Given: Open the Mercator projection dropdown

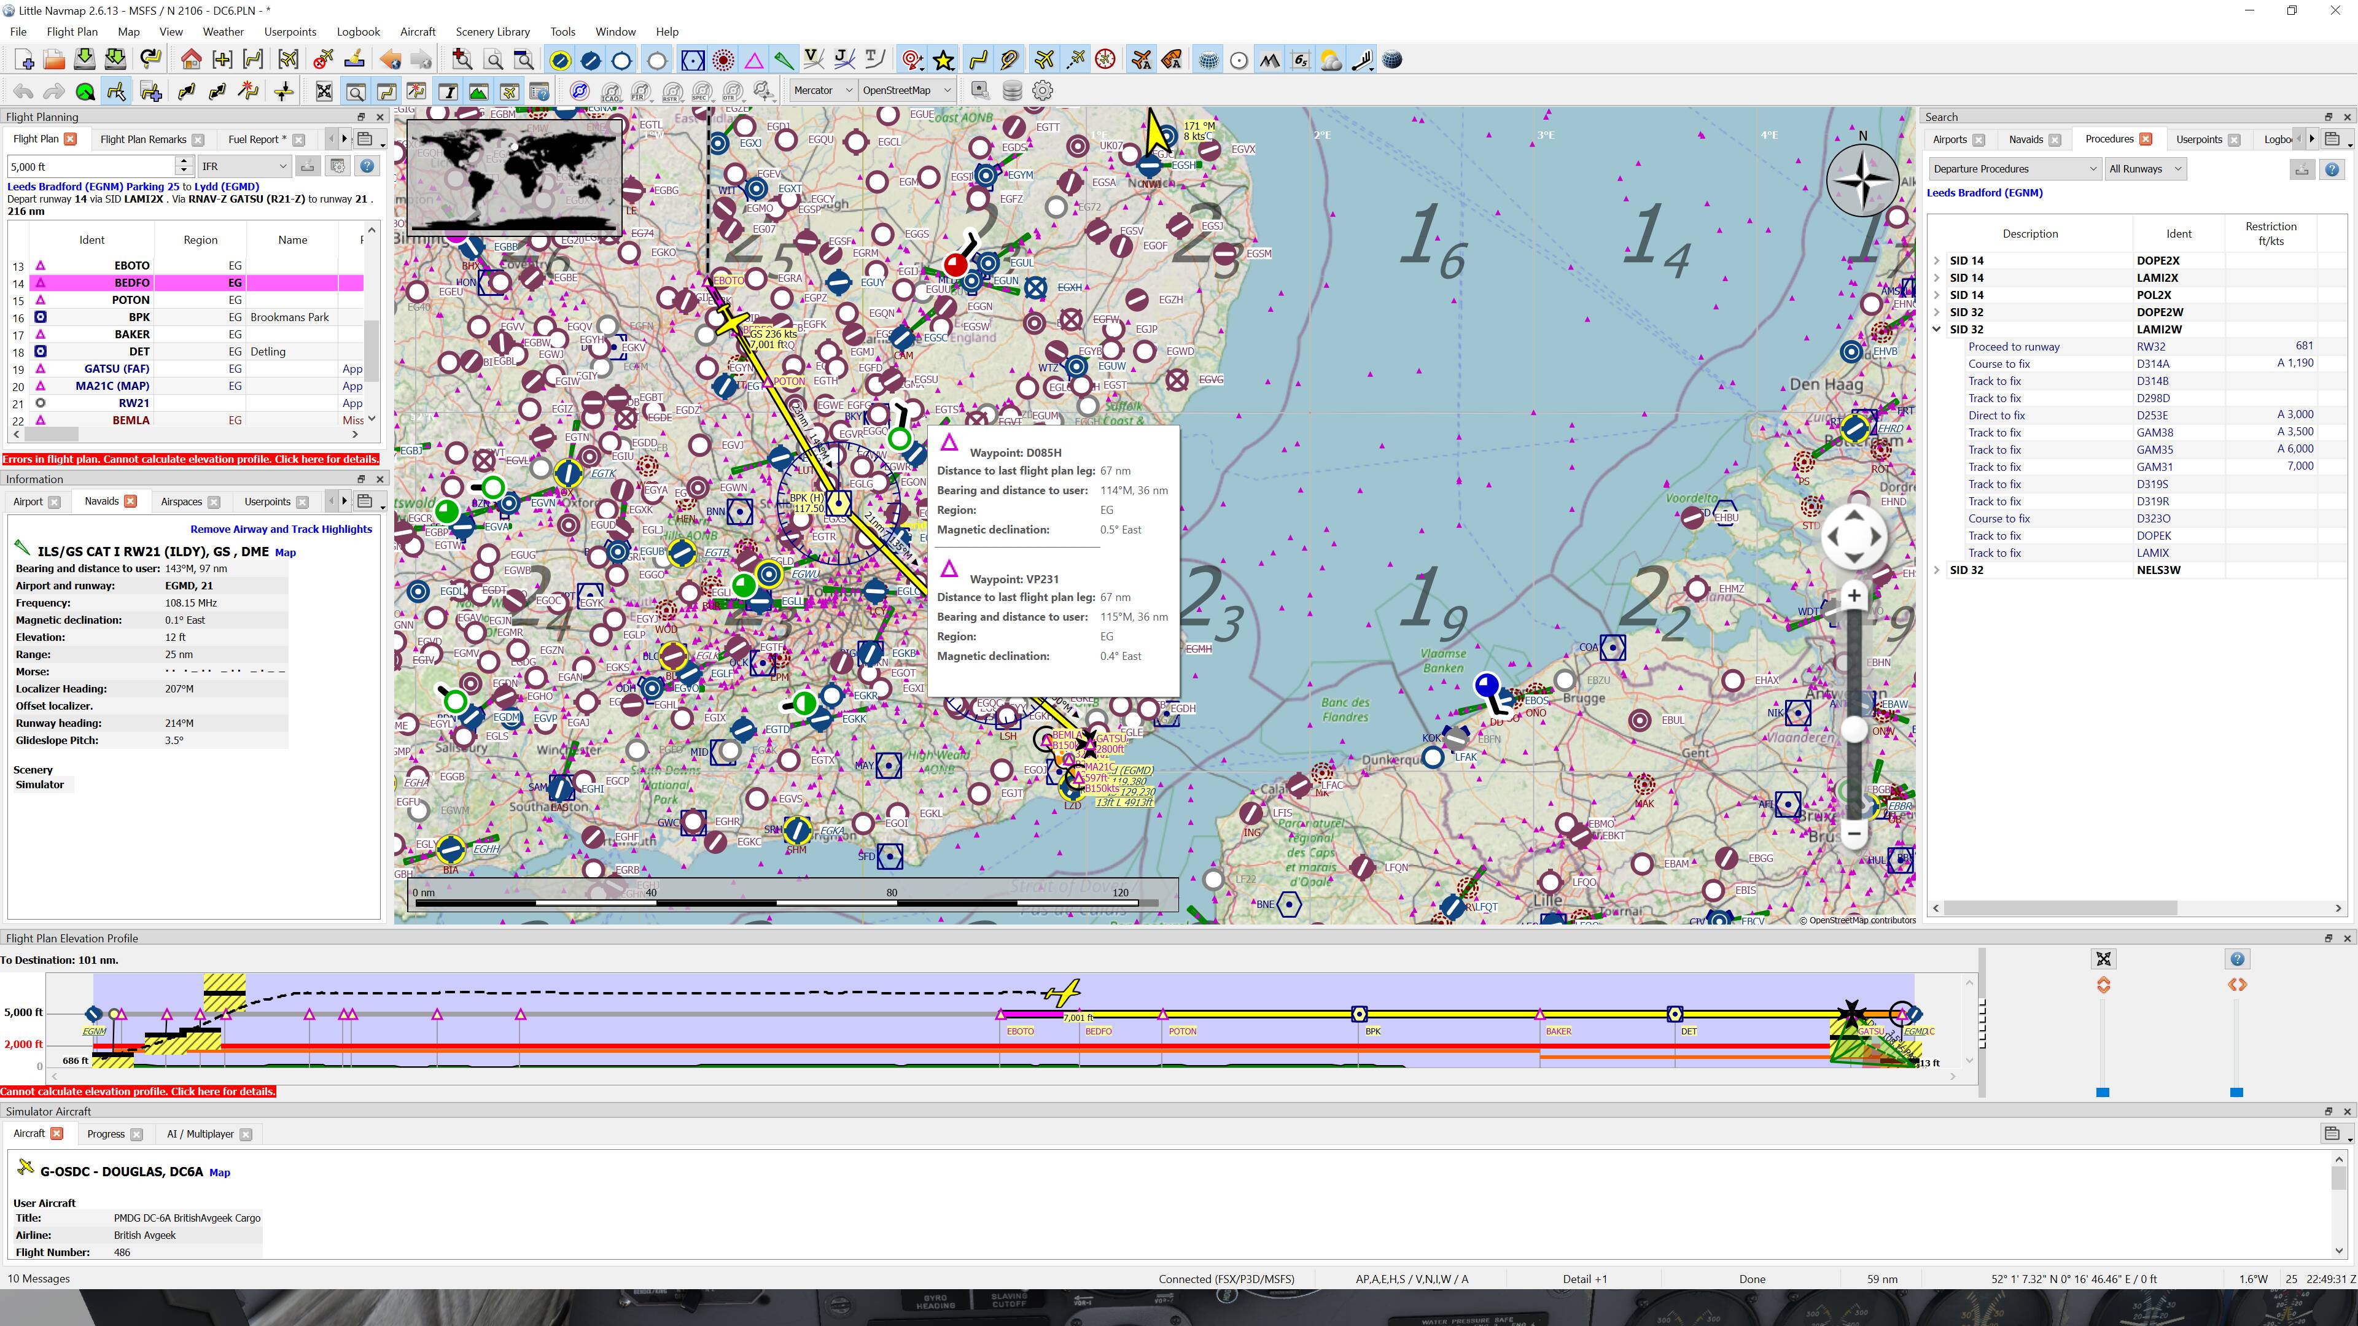Looking at the screenshot, I should tap(823, 91).
